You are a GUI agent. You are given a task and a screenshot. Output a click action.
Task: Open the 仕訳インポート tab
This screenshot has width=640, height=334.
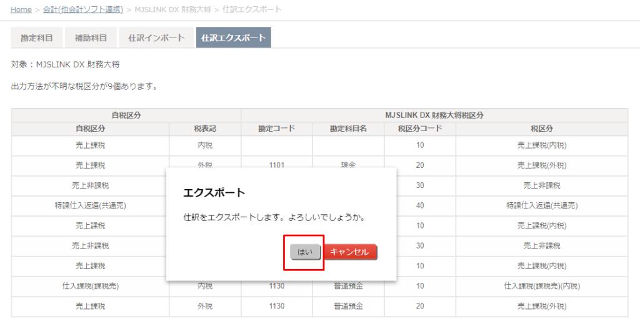pyautogui.click(x=156, y=37)
